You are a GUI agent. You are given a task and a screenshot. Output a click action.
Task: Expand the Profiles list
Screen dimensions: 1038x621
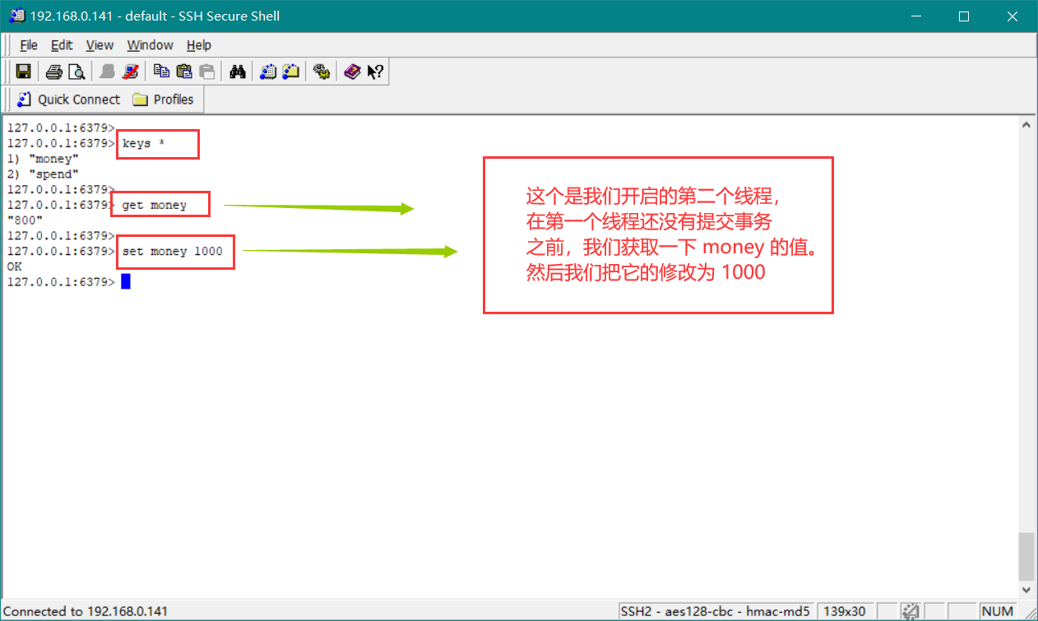coord(164,100)
